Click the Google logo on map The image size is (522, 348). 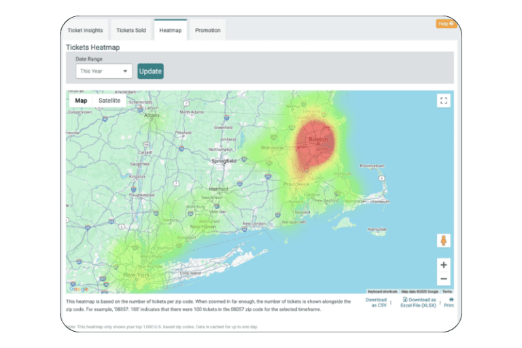[x=78, y=289]
